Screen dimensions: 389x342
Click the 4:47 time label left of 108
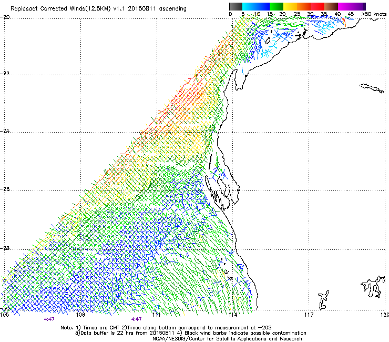(x=49, y=319)
